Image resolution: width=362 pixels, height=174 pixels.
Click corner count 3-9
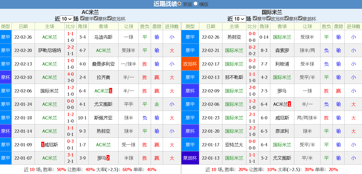point(82,158)
